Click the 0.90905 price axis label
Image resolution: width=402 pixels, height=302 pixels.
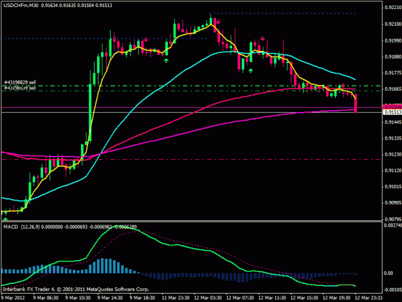[x=393, y=203]
